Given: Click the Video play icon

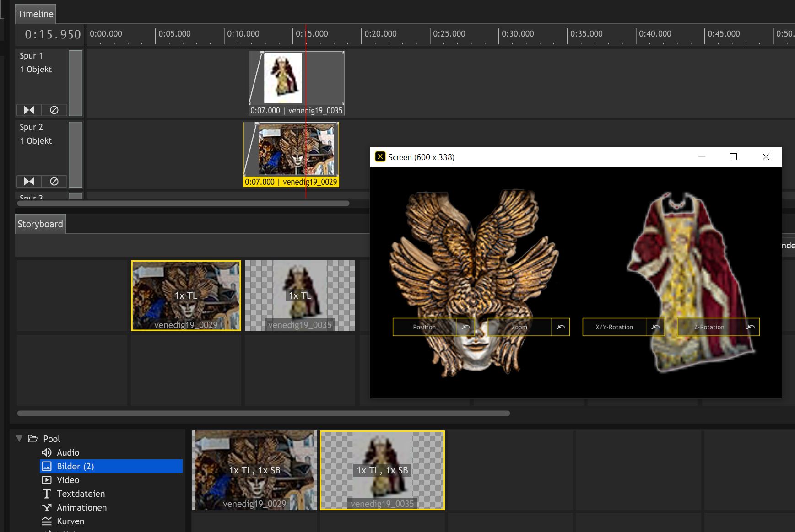Looking at the screenshot, I should 47,480.
